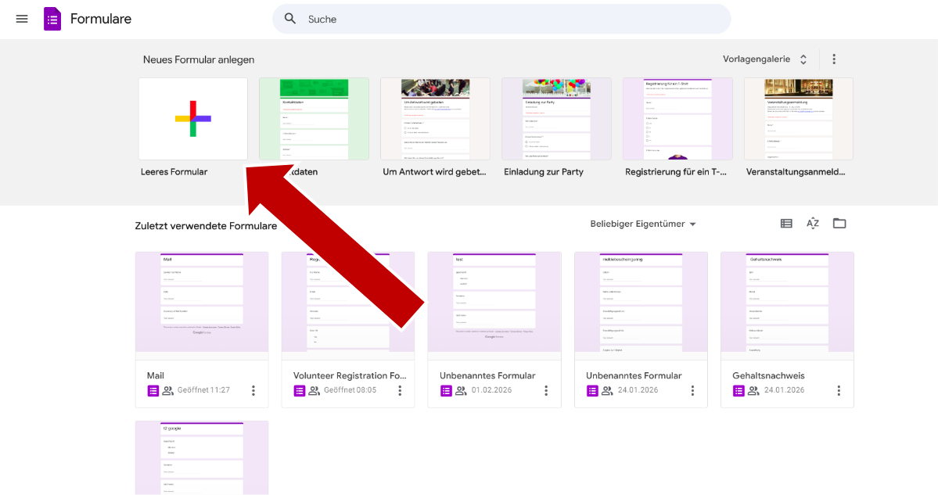Open three-dot menu for Mail form

[253, 390]
